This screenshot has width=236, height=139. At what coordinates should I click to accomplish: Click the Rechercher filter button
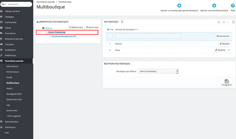click(x=223, y=36)
